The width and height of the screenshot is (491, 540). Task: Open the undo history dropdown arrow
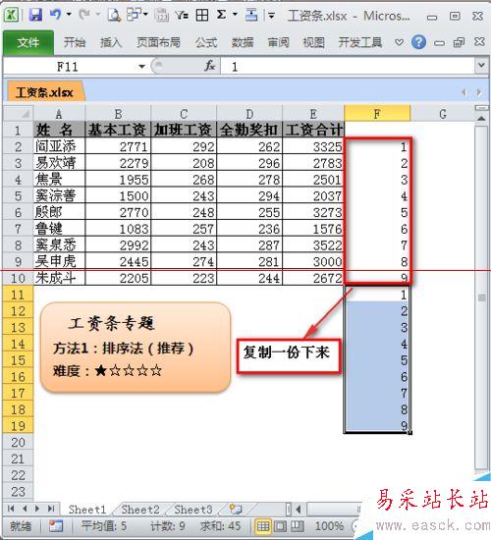[x=69, y=15]
